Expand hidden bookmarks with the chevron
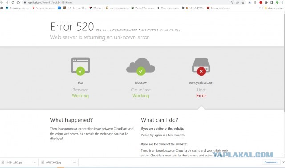This screenshot has height=168, width=285. (x=260, y=8)
